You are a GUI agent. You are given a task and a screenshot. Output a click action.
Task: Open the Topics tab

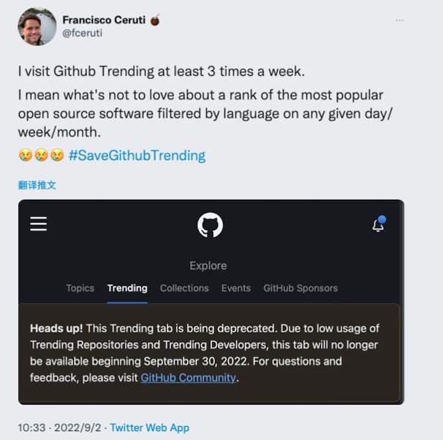tap(80, 288)
